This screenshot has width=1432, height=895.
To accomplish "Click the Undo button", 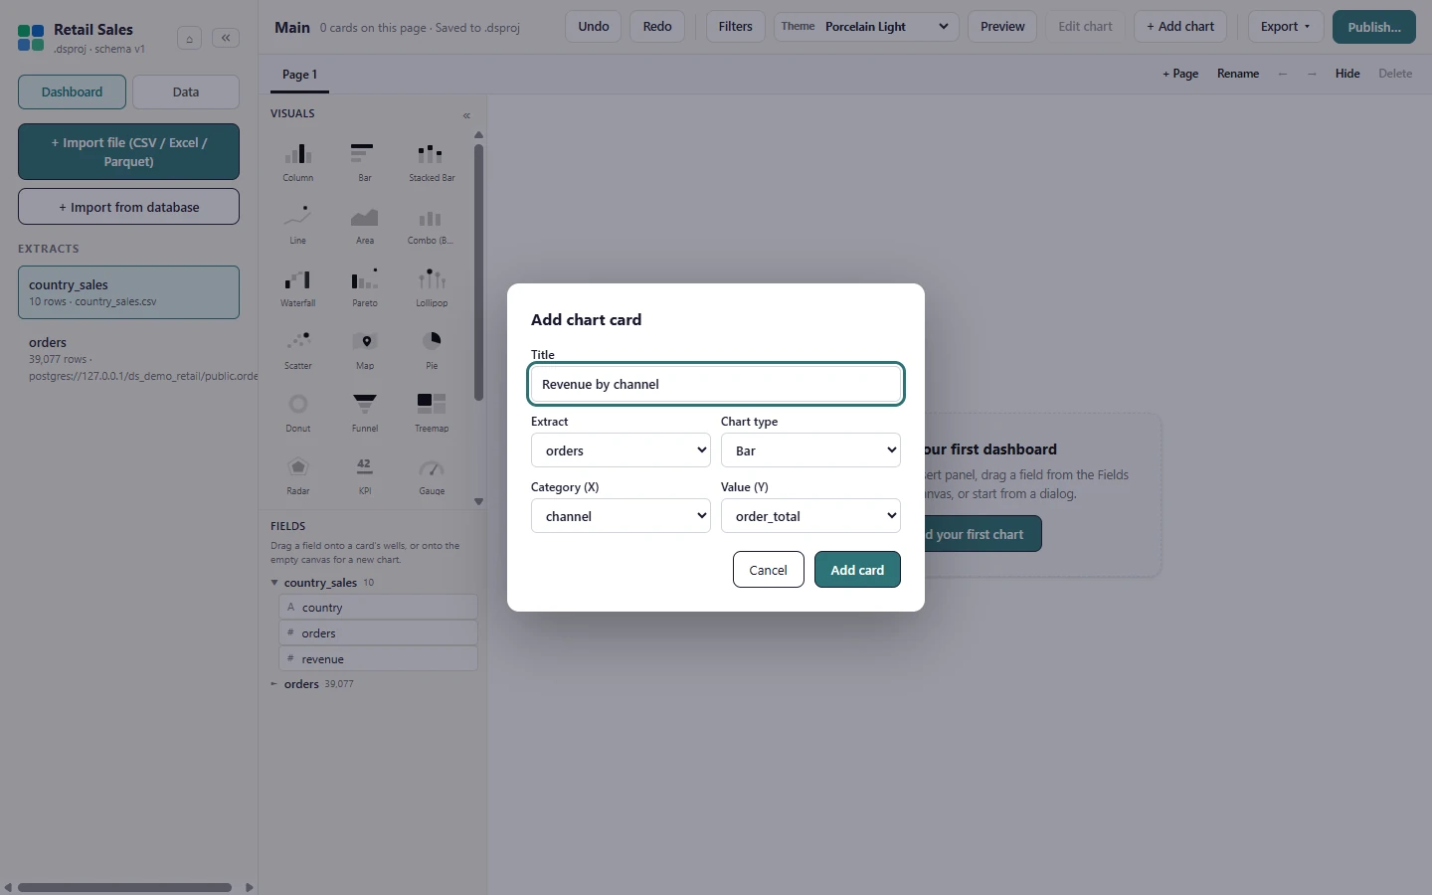I will coord(594,27).
